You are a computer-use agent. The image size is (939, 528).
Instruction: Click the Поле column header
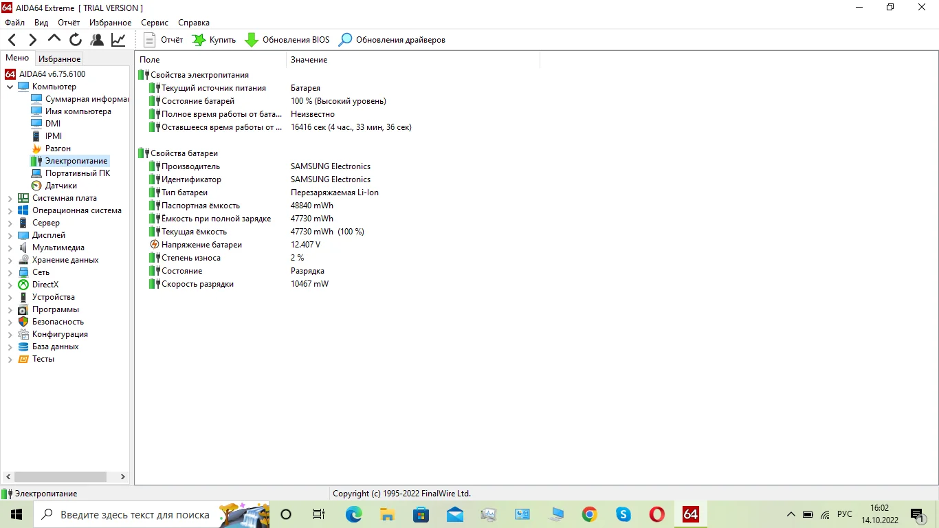click(x=210, y=60)
